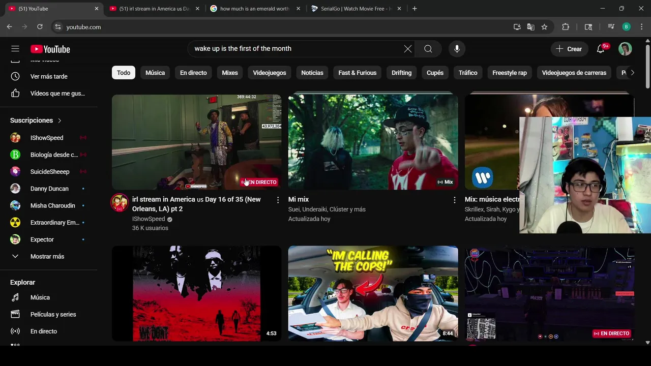Click the magnifier search button
Viewport: 651px width, 366px height.
(428, 49)
